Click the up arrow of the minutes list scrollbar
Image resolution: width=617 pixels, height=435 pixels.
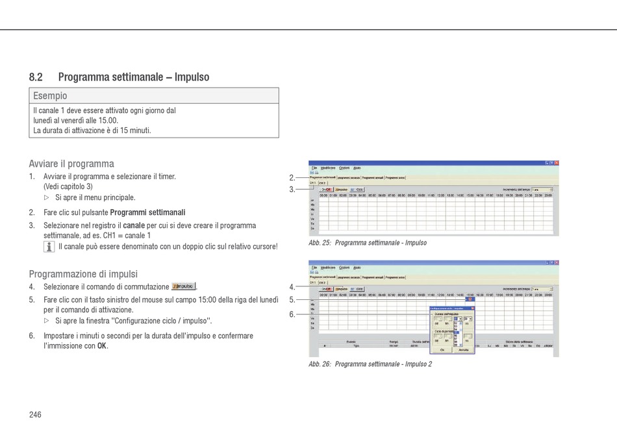pos(460,323)
